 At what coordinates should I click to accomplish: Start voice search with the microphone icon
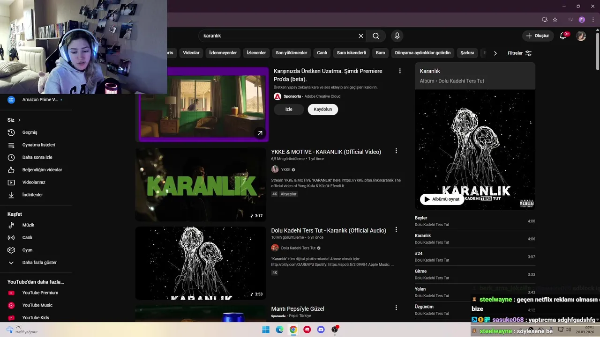pyautogui.click(x=397, y=36)
